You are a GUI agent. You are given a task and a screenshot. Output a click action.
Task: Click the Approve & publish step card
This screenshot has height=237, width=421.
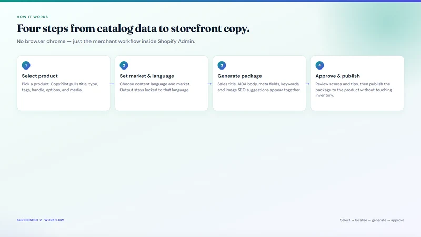click(x=357, y=83)
